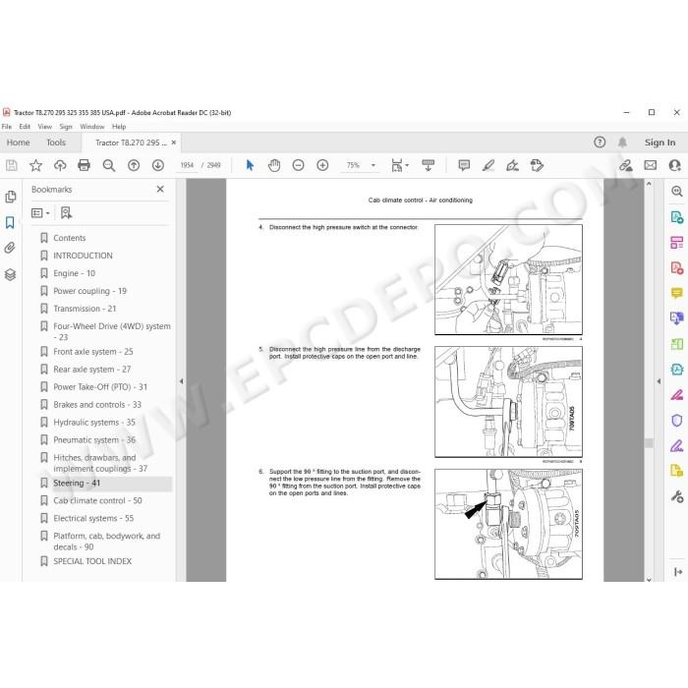Open zoom percentage dropdown
This screenshot has width=688, height=688.
click(x=373, y=165)
